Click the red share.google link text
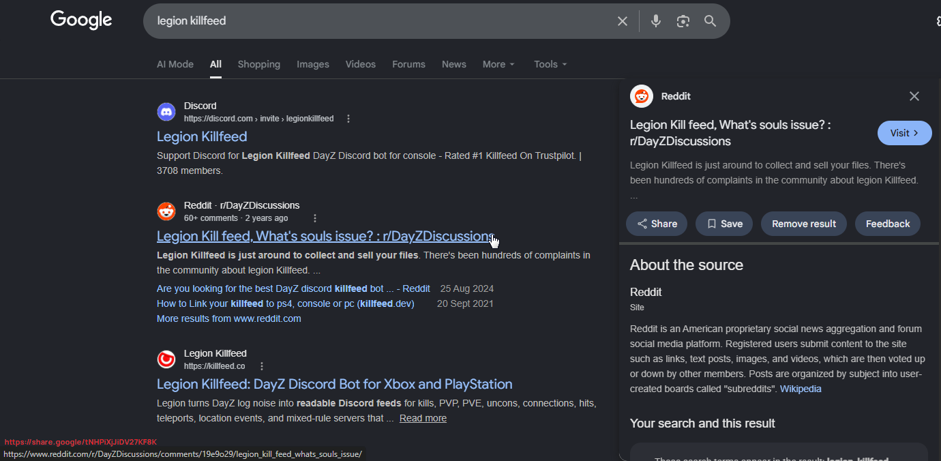The height and width of the screenshot is (461, 941). pyautogui.click(x=80, y=442)
